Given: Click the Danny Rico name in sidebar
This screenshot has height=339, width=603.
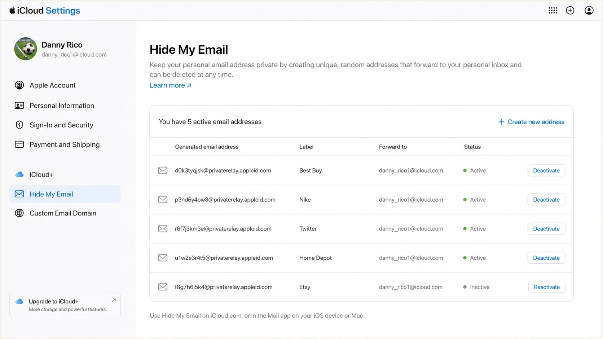Looking at the screenshot, I should click(x=62, y=45).
